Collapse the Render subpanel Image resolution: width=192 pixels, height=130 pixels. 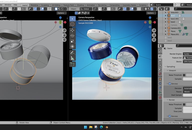167,100
